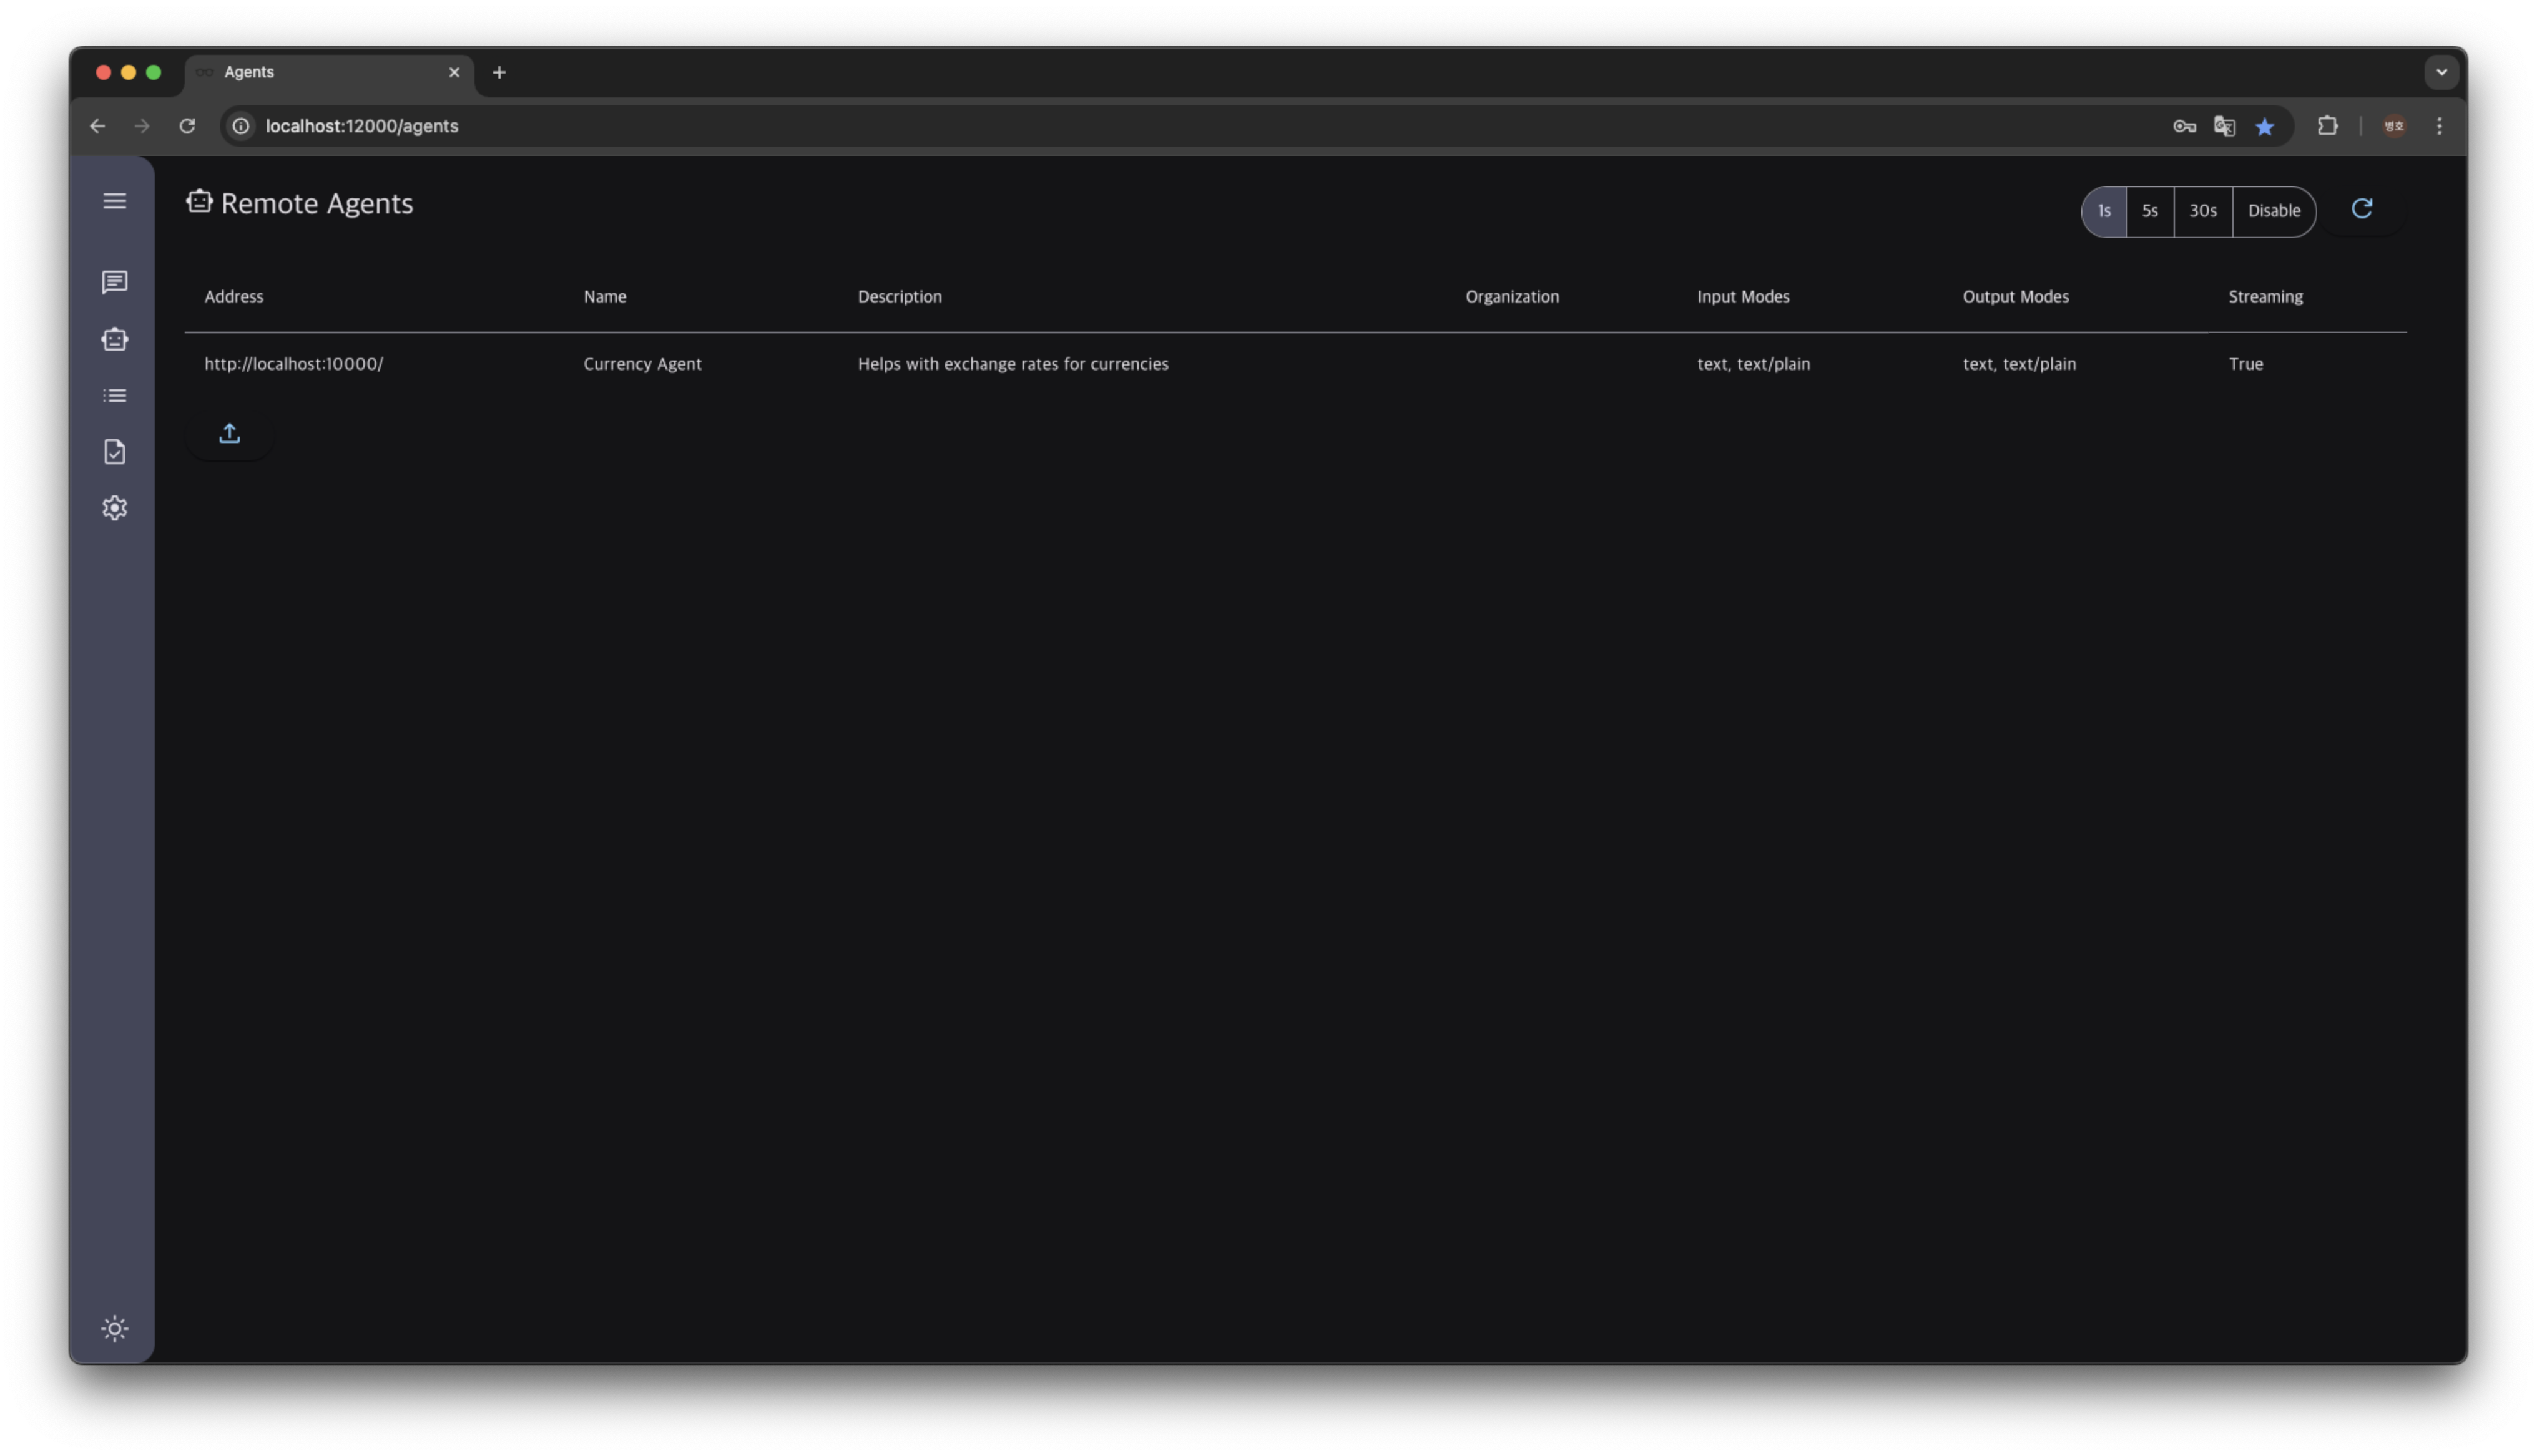Select the 1s refresh interval
The width and height of the screenshot is (2537, 1456).
coord(2103,211)
